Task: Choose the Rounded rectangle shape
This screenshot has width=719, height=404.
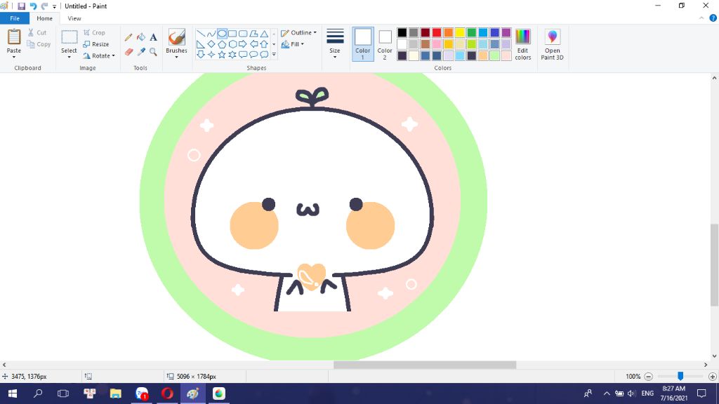Action: (243, 34)
